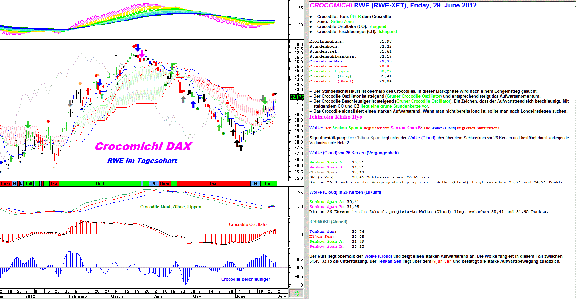Open the underlined Signalbestätigung text
576x299 pixels.
point(328,138)
